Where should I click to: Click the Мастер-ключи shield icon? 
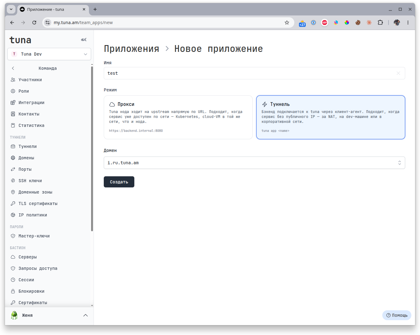pyautogui.click(x=13, y=236)
